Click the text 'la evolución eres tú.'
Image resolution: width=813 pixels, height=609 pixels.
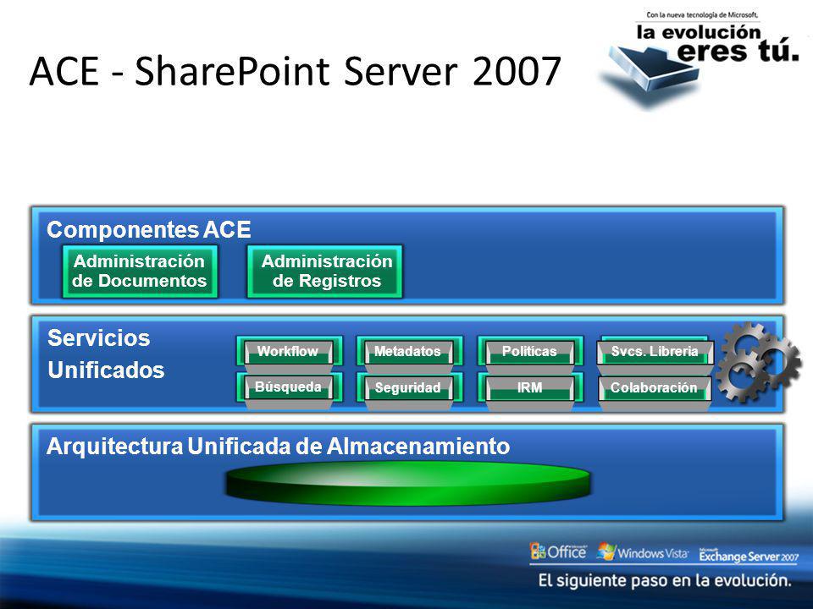[x=718, y=43]
